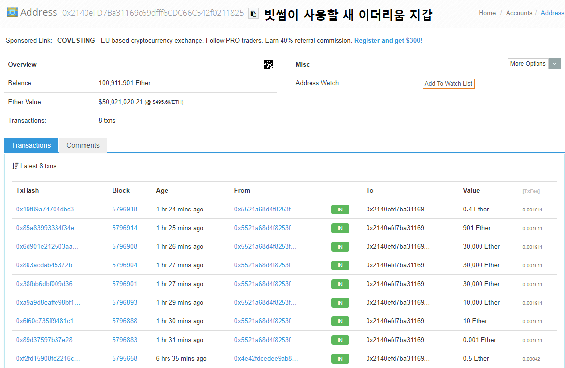Screen dimensions: 565x368
Task: Open block 5796888
Action: point(125,321)
